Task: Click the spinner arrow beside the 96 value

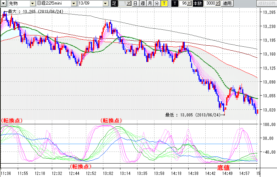Action: 190,4
